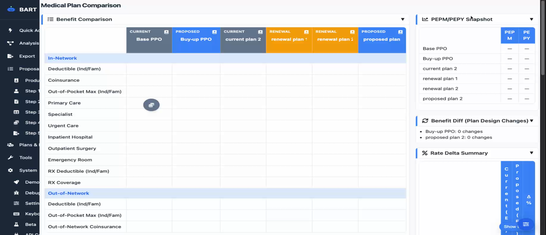Click the Specialist row label
Viewport: 546px width, 235px height.
60,114
